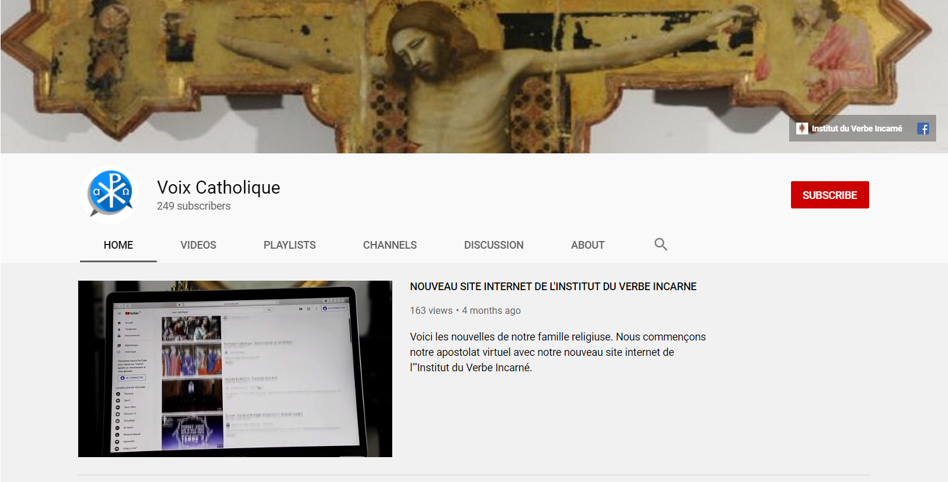Screen dimensions: 948x482
Task: Click the 4 months ago text
Action: tap(492, 310)
